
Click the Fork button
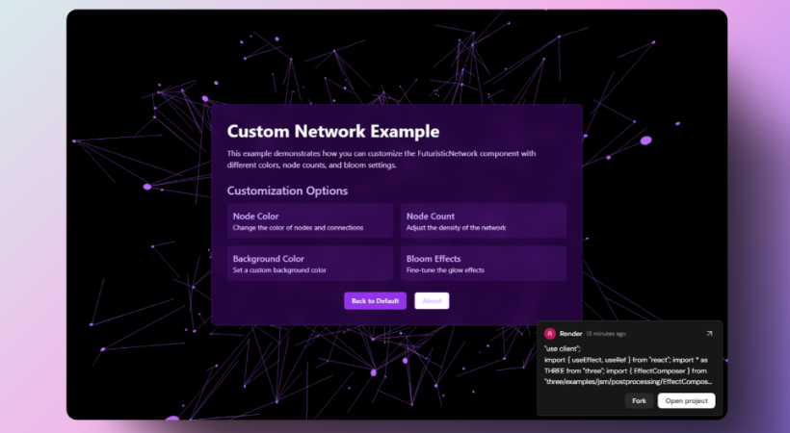click(x=639, y=401)
